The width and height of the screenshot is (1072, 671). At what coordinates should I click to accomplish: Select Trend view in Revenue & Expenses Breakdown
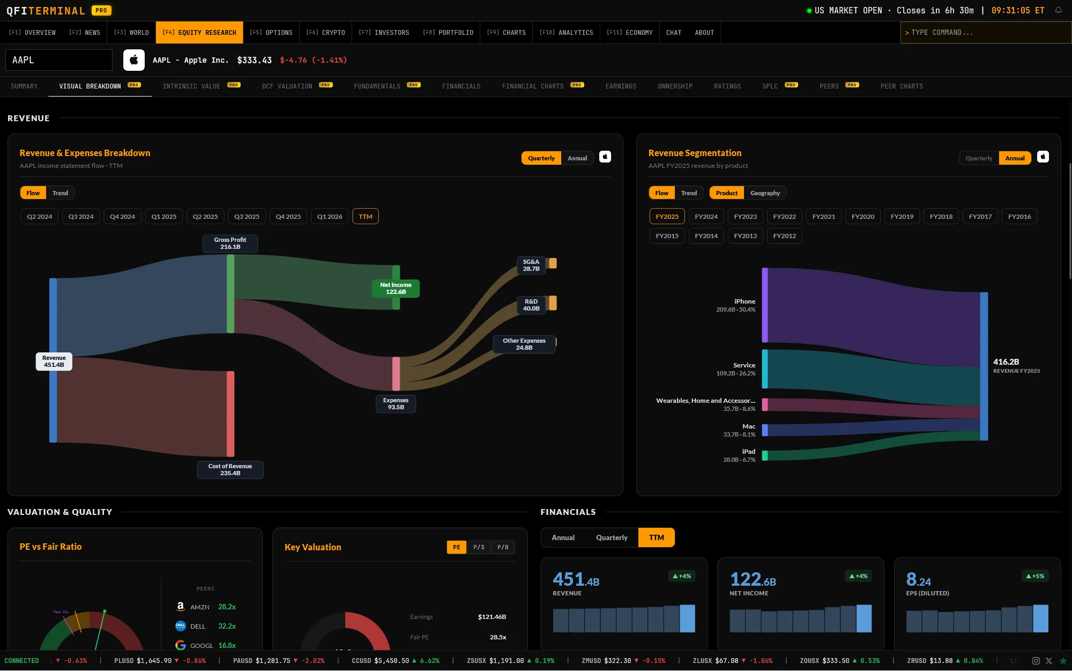tap(60, 193)
